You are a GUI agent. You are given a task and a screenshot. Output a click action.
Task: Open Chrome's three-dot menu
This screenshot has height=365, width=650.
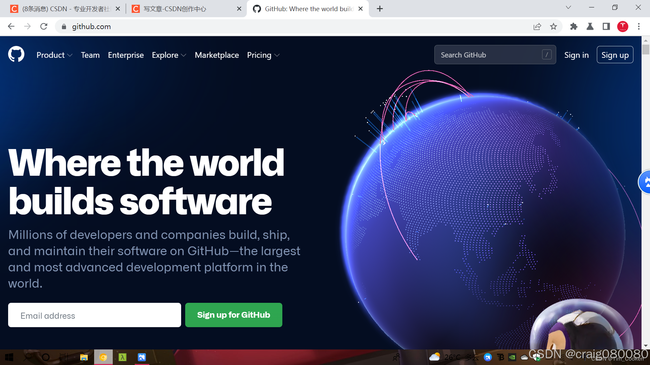[x=639, y=26]
